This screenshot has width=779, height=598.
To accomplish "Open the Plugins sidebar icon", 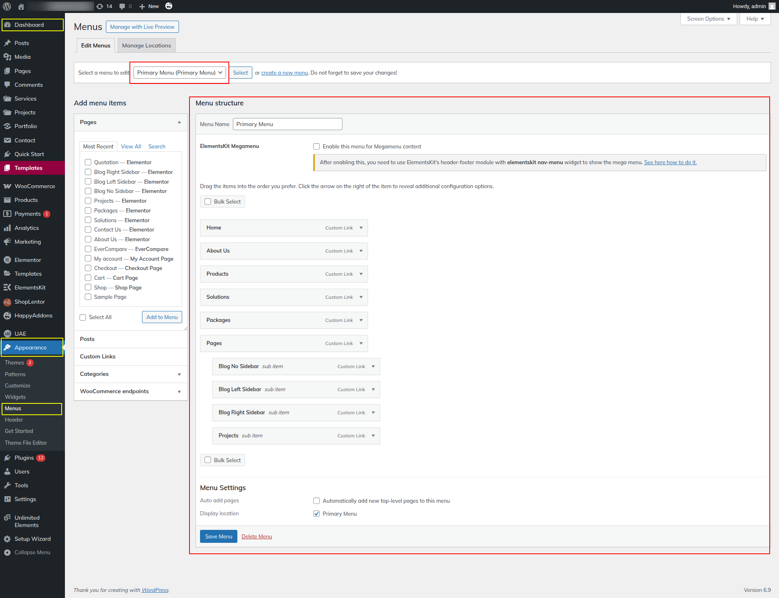I will 7,458.
